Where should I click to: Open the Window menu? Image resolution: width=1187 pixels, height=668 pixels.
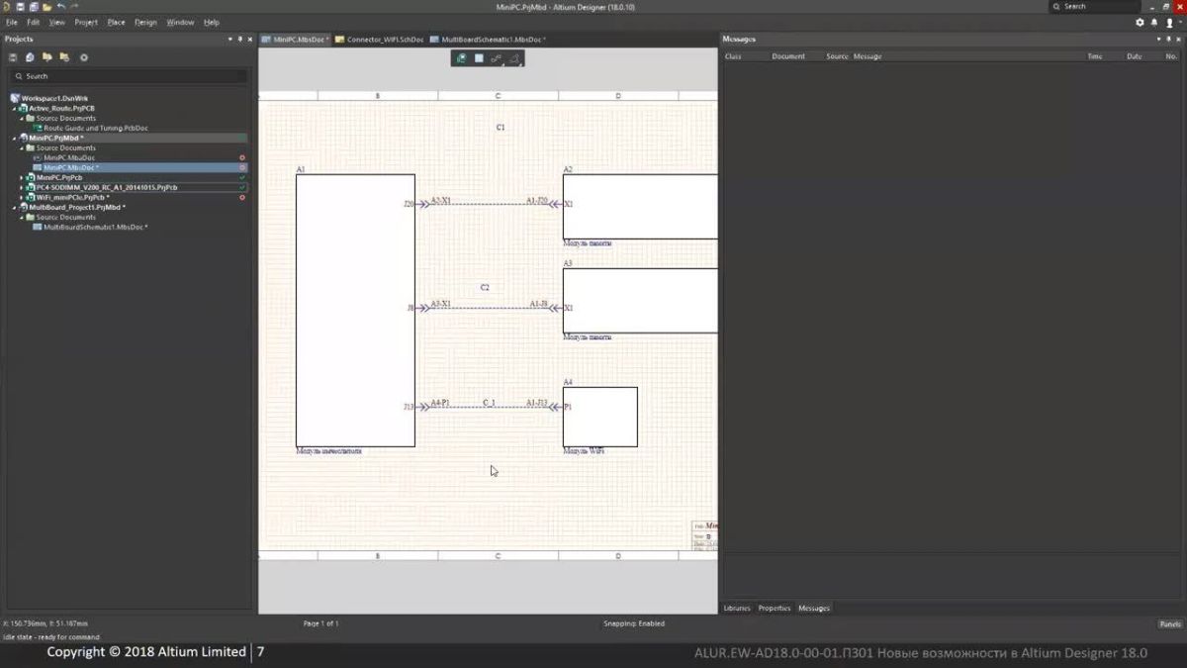180,22
